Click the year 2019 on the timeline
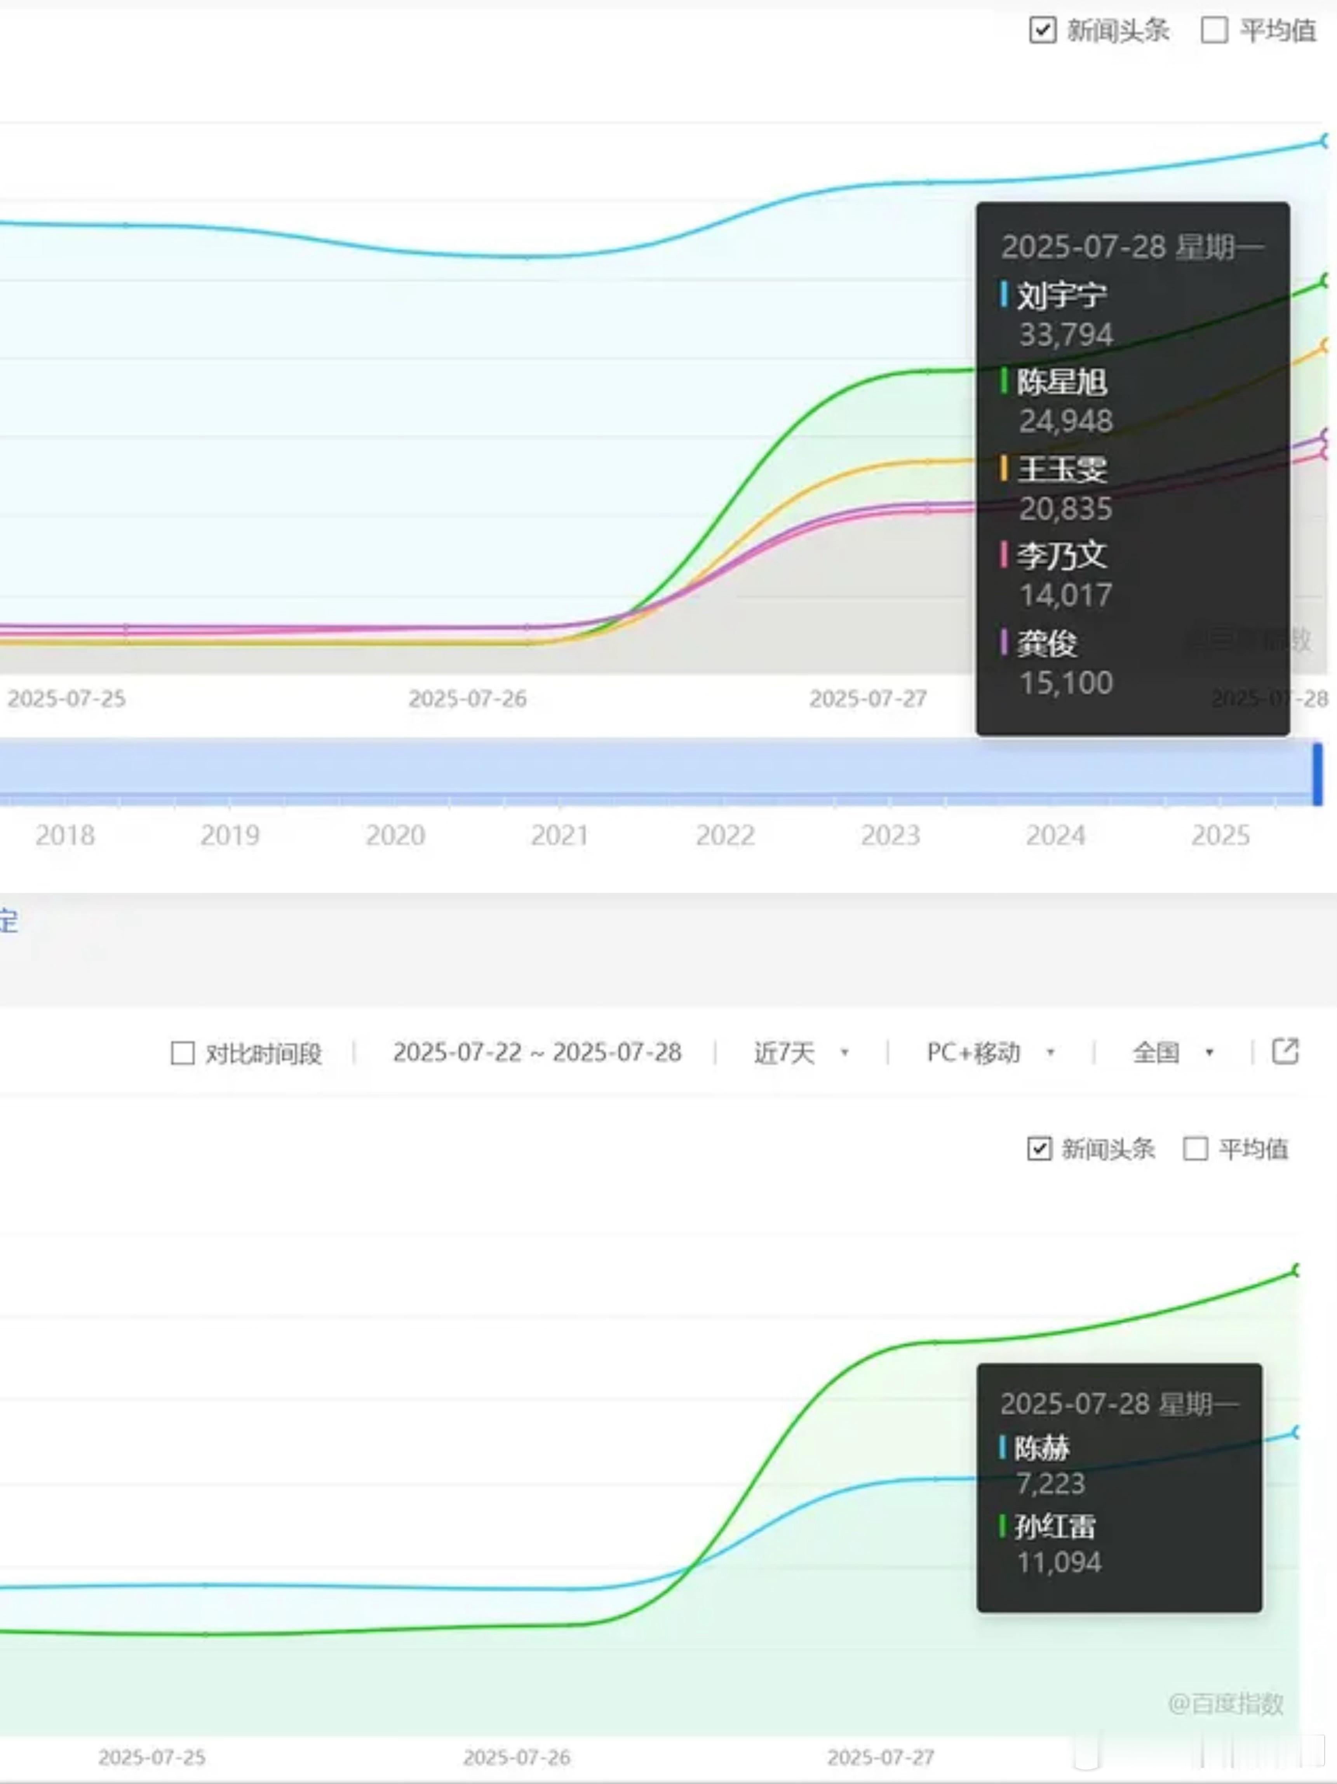 230,836
